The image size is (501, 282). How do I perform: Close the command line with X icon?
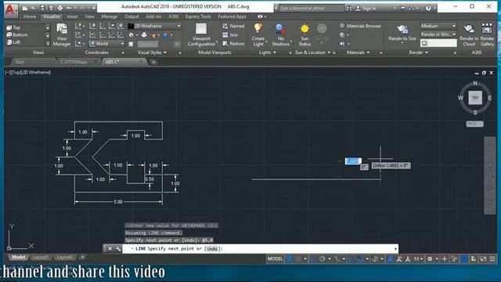110,249
